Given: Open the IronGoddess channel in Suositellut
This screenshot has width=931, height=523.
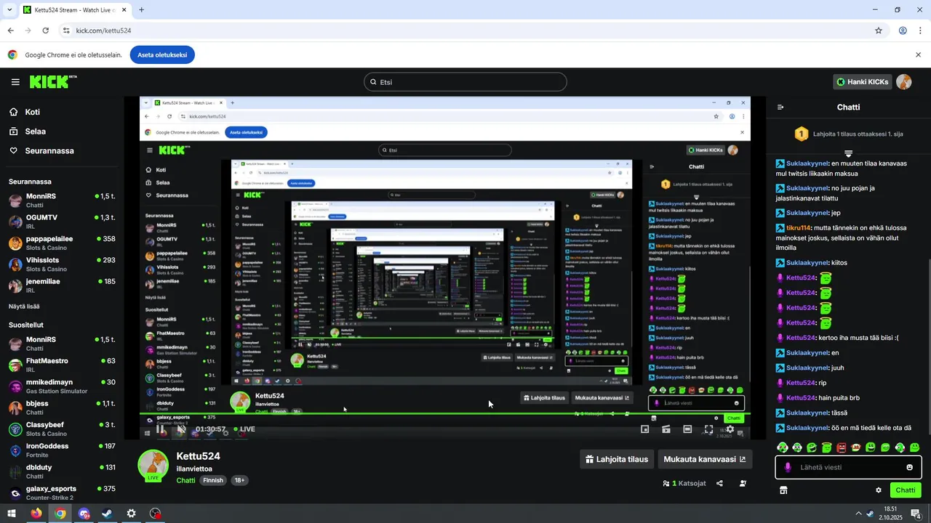Looking at the screenshot, I should click(62, 450).
